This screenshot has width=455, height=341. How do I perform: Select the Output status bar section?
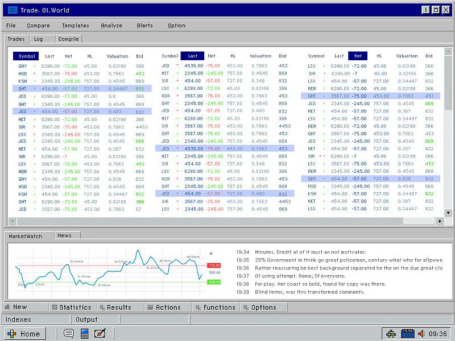[95, 319]
